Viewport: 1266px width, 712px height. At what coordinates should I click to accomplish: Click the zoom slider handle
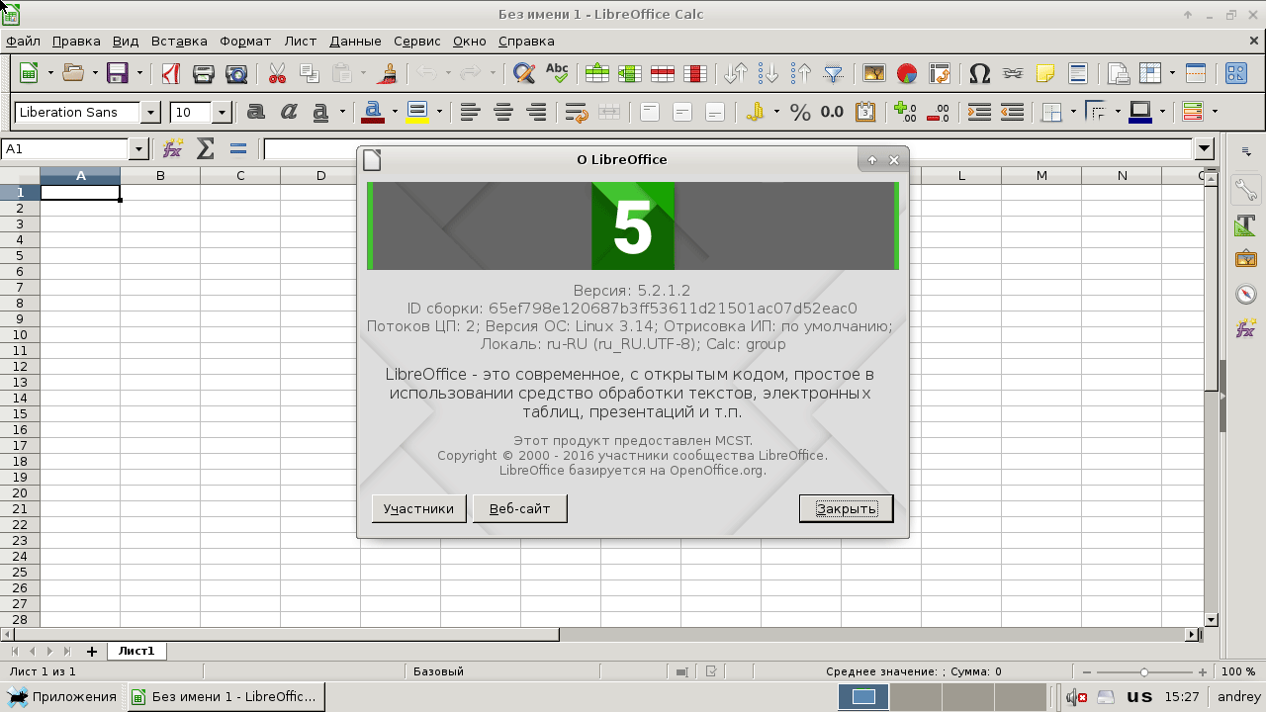coord(1144,671)
